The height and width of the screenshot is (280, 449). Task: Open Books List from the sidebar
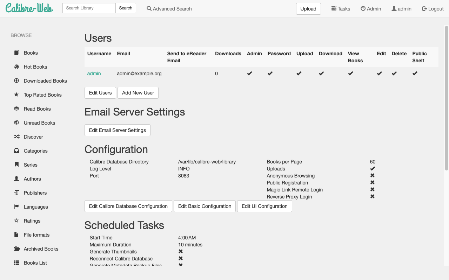click(x=35, y=263)
